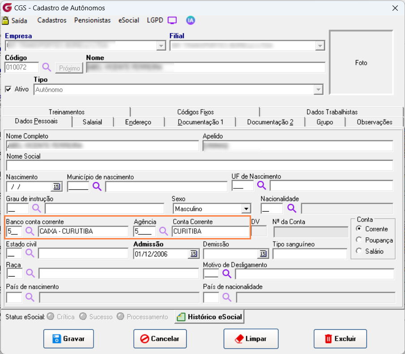Open the Grau de instrução lookup magnifier
Viewport: 405px width, 354px height.
(36, 208)
